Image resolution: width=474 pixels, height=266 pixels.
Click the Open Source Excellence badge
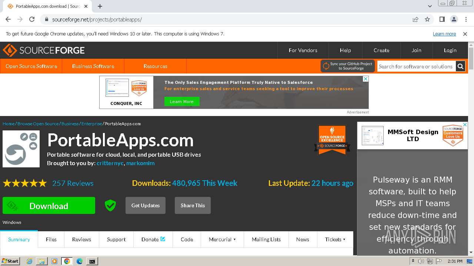(332, 140)
